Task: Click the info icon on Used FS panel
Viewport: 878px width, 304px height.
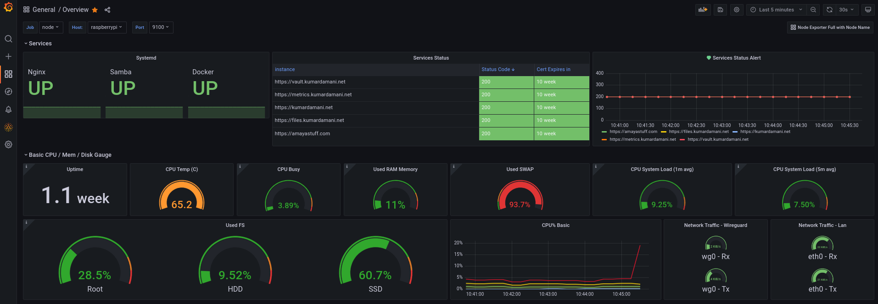Action: [x=27, y=223]
